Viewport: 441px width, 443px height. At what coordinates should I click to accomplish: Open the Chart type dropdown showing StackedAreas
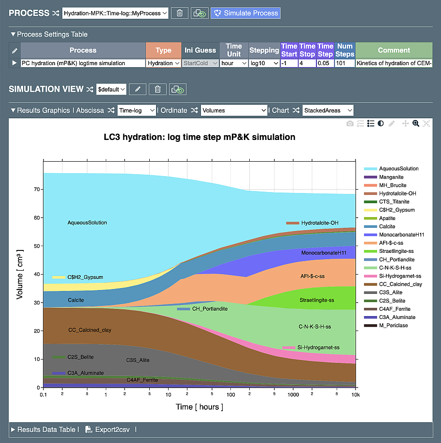tap(328, 111)
